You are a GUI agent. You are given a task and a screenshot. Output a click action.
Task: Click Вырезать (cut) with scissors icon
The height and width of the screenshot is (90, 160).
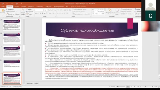click(x=10, y=9)
